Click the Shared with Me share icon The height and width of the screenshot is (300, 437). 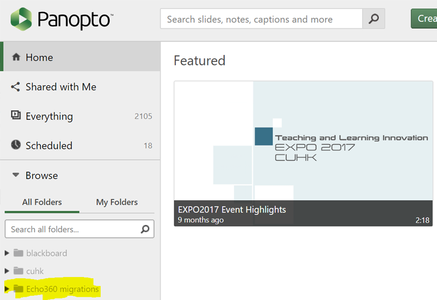click(x=15, y=87)
